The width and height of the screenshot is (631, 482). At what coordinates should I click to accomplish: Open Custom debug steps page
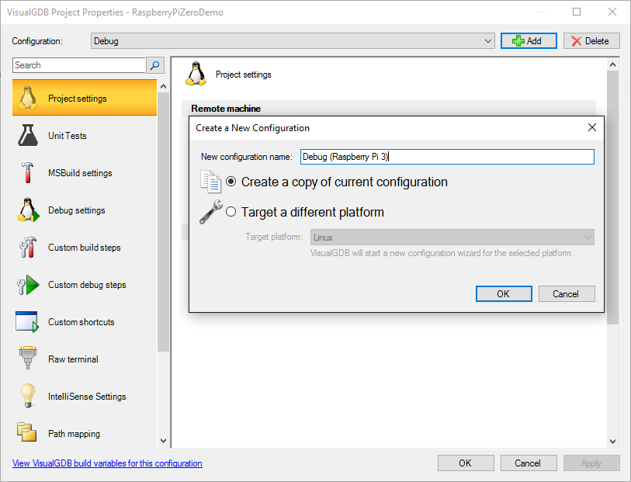click(85, 285)
